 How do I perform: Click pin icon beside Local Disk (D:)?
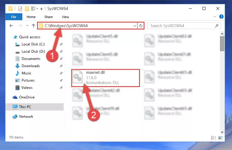(x=61, y=52)
